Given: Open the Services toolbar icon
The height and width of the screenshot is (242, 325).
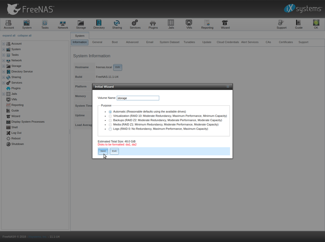Looking at the screenshot, I should (135, 24).
